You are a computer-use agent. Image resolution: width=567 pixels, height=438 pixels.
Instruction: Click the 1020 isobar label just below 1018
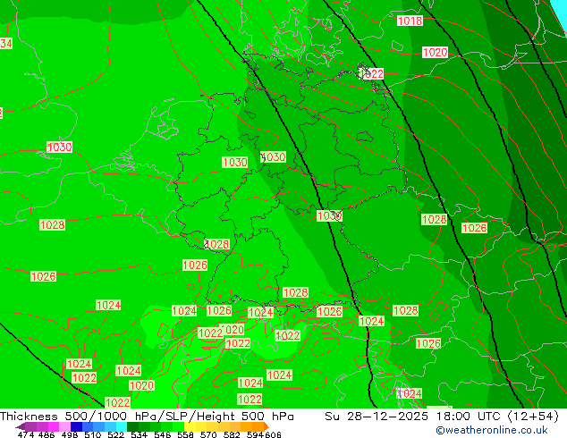[x=436, y=52]
